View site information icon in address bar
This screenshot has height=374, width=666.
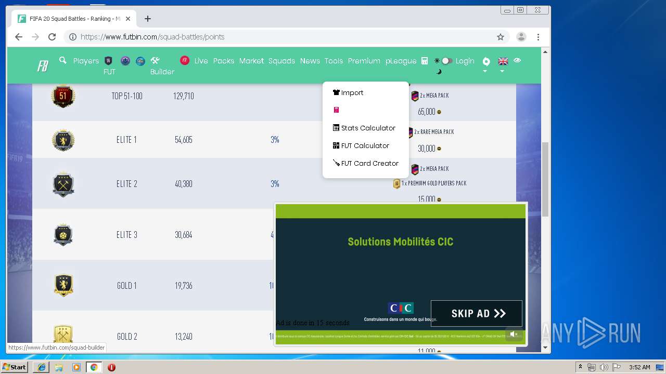73,37
